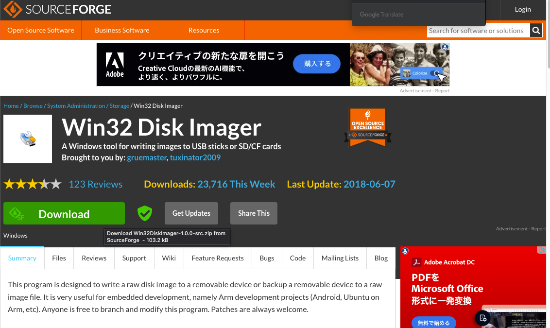Open the Open Source Software menu
Viewport: 550px width, 328px height.
click(41, 30)
